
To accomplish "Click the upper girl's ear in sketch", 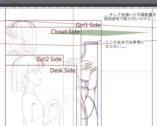I will coord(23,42).
